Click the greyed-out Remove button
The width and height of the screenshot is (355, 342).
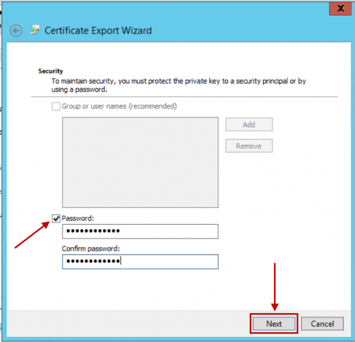coord(249,146)
